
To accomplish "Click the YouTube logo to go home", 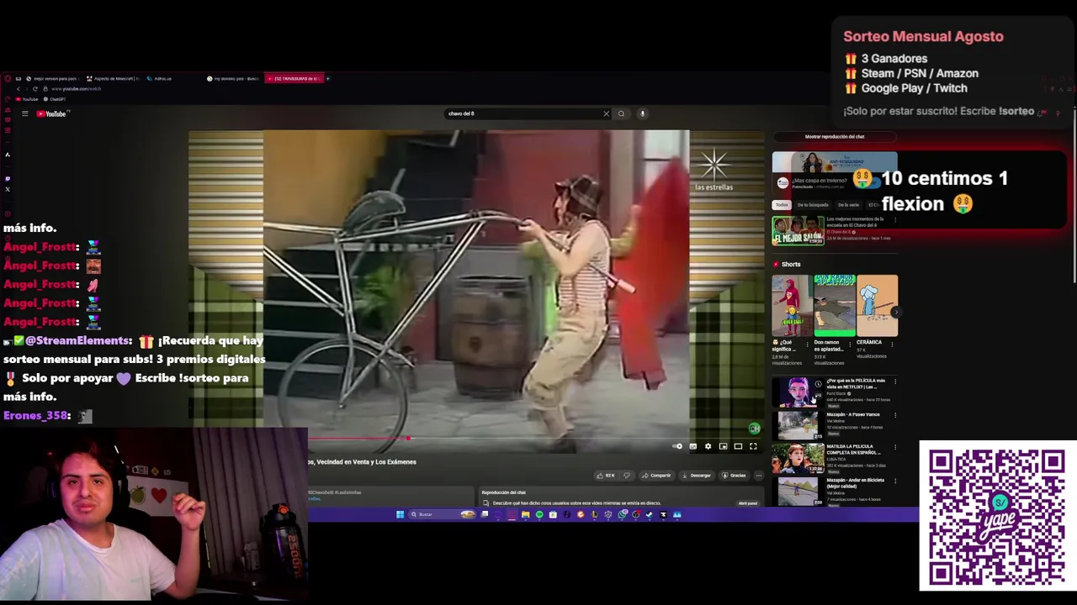I will tap(52, 113).
